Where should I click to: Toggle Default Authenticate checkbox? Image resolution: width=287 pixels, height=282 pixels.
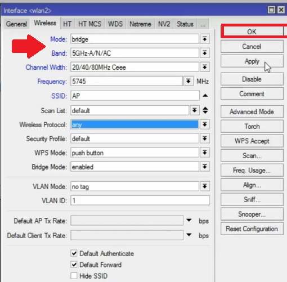tap(74, 253)
